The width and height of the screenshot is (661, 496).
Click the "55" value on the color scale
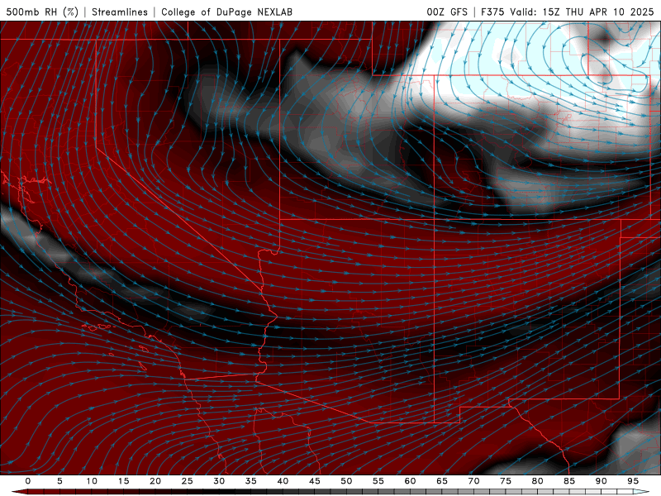coord(378,481)
